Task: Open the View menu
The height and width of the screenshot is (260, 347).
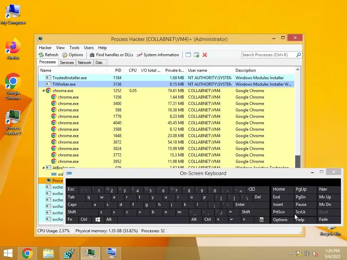Action: click(x=60, y=48)
